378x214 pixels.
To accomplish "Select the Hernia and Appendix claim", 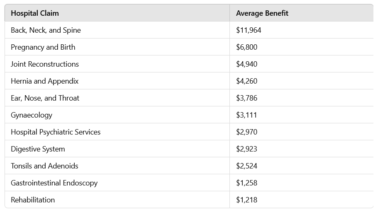I will tap(44, 81).
